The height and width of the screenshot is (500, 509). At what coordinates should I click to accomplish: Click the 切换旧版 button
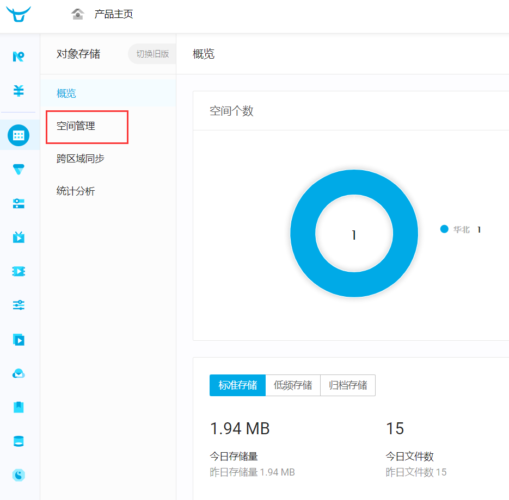[152, 54]
